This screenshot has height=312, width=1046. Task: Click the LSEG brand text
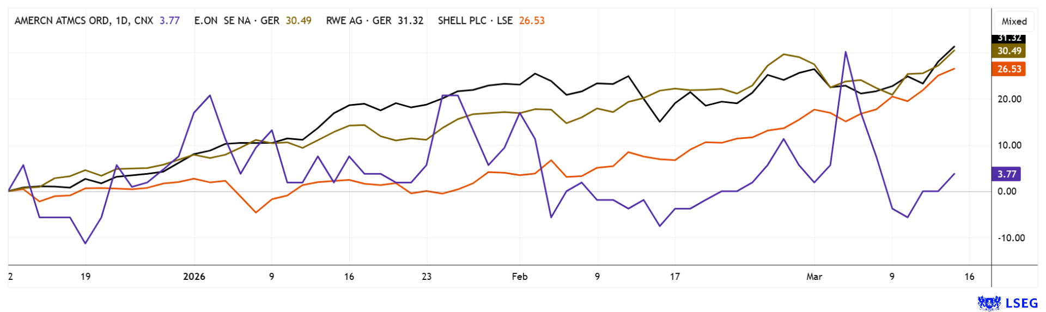tap(1021, 303)
